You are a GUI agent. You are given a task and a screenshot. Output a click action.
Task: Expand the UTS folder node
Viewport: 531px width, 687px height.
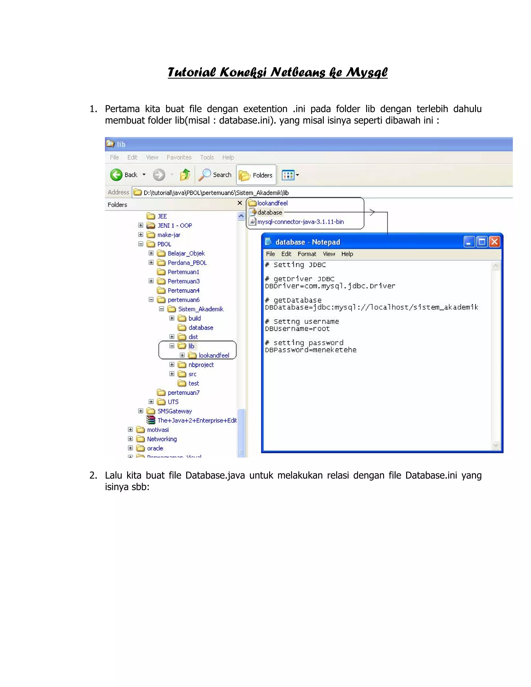click(151, 402)
